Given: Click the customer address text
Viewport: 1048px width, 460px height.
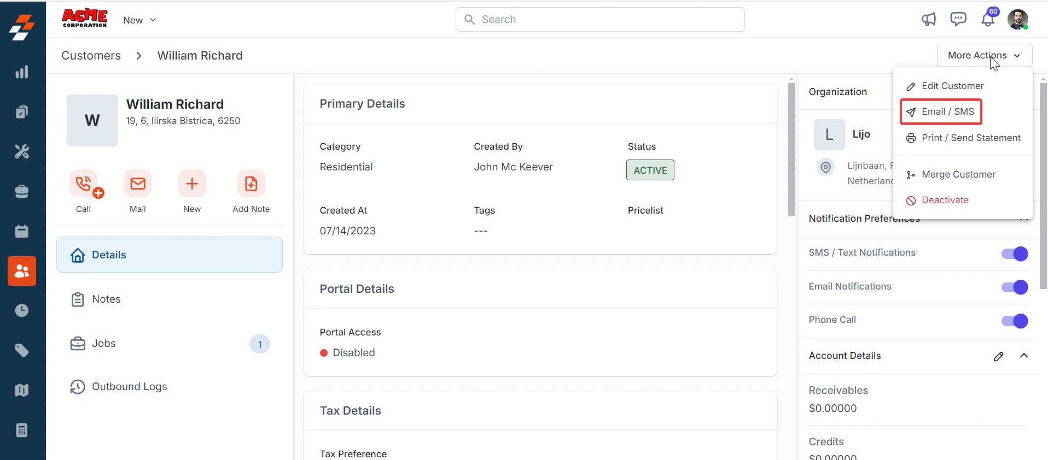Looking at the screenshot, I should pos(183,121).
